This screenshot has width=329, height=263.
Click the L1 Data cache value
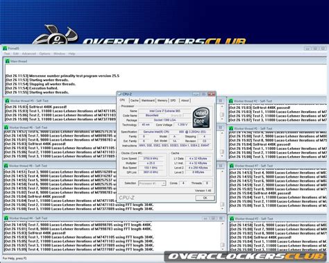[198, 158]
